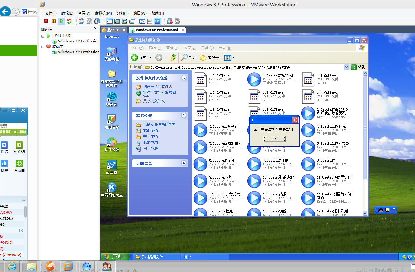
Task: Click the quick switch view icon
Action: [117, 21]
